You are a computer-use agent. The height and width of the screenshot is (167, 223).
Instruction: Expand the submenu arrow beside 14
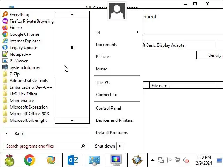(x=138, y=32)
